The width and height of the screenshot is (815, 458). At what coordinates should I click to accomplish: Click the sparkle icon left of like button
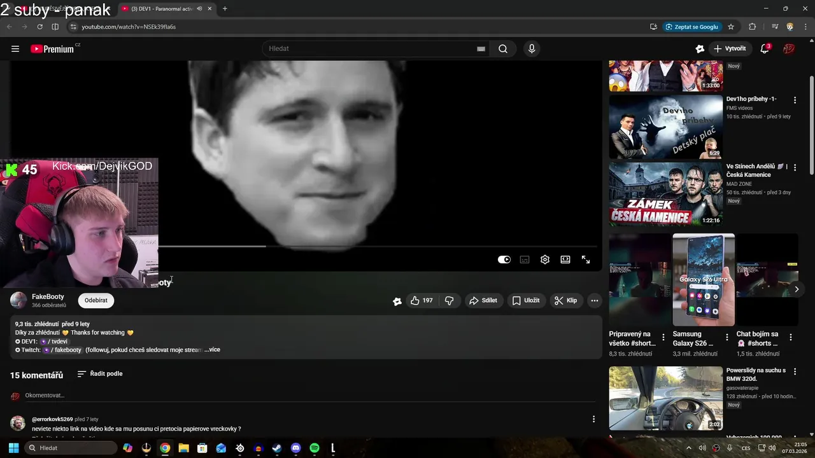(x=397, y=301)
